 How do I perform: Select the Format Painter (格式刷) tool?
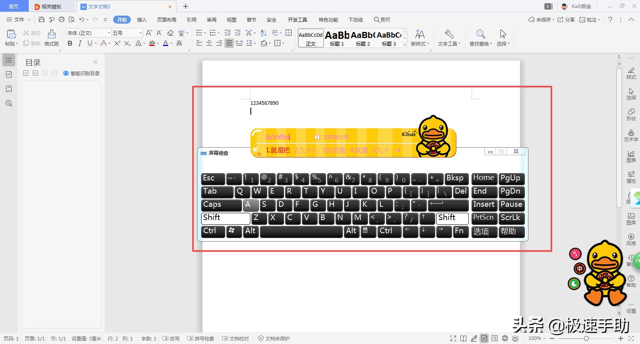[x=51, y=38]
